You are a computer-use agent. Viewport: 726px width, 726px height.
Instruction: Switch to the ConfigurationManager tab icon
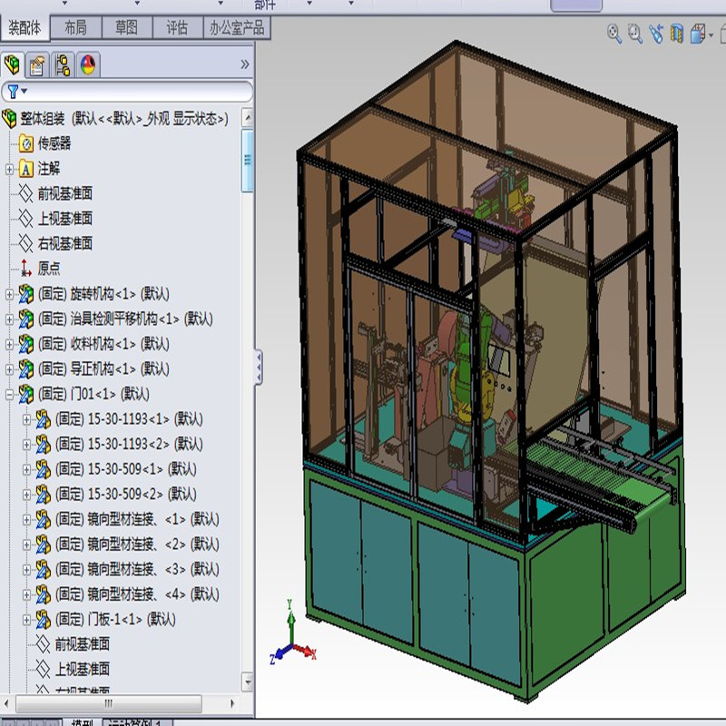click(x=64, y=64)
